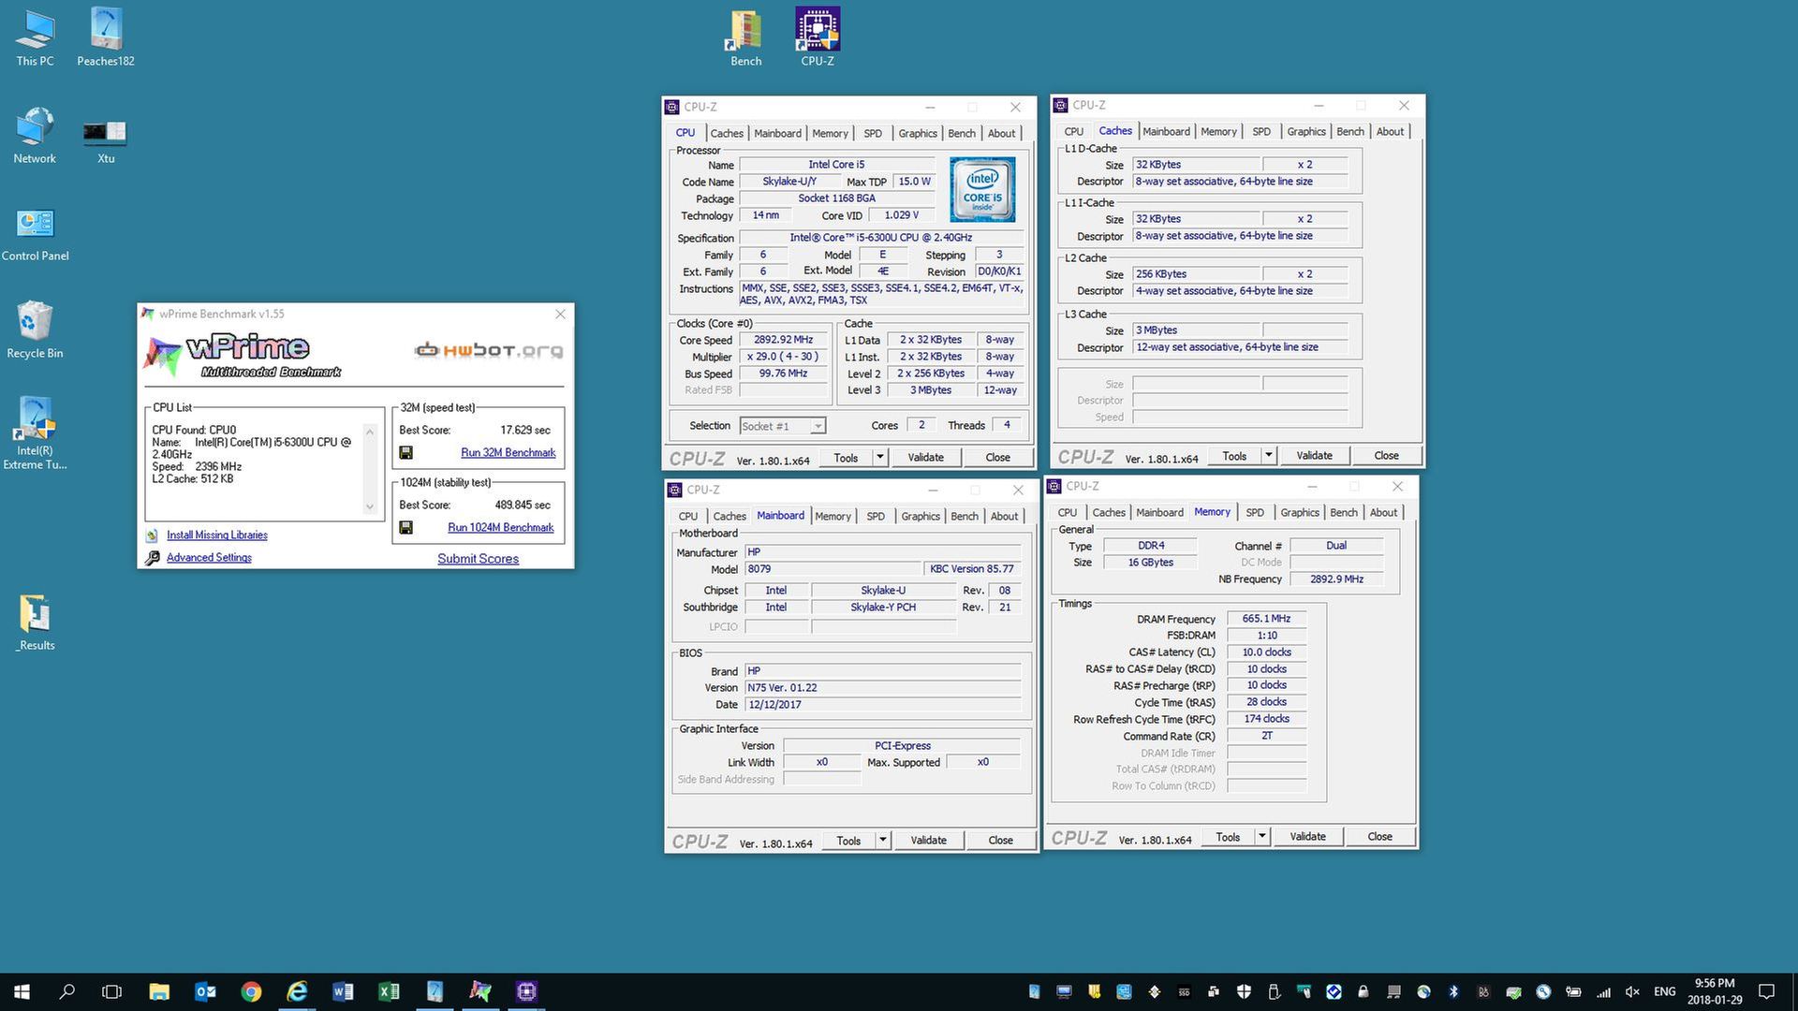Screen dimensions: 1798x1011
Task: Click Validate button in Memory window
Action: [1307, 836]
